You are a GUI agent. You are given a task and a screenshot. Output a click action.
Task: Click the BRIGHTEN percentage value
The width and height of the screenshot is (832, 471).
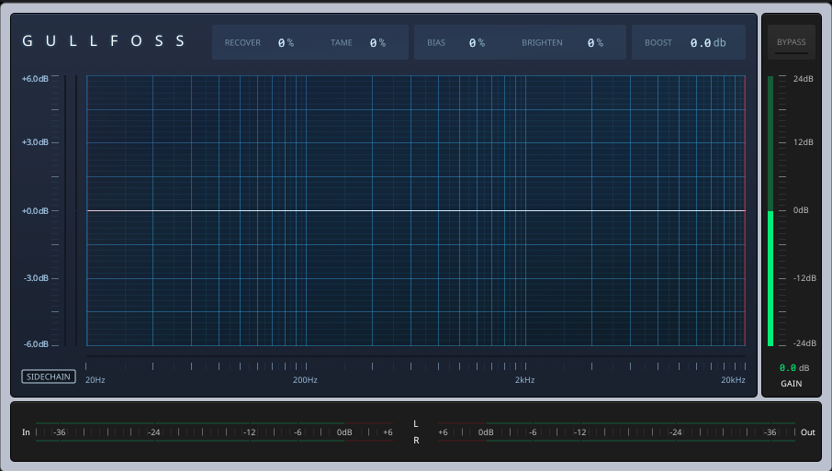point(594,42)
